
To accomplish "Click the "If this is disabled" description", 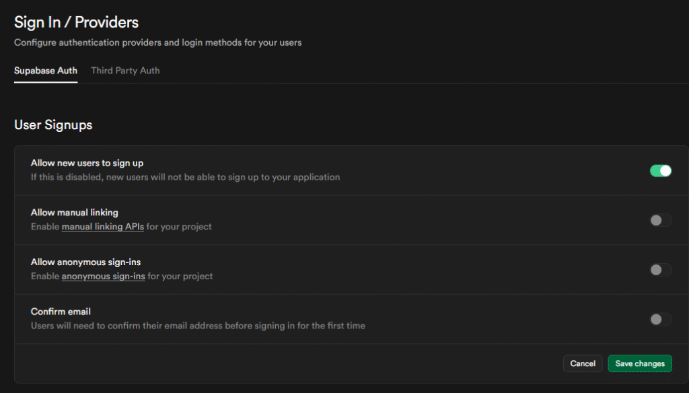I will click(185, 178).
